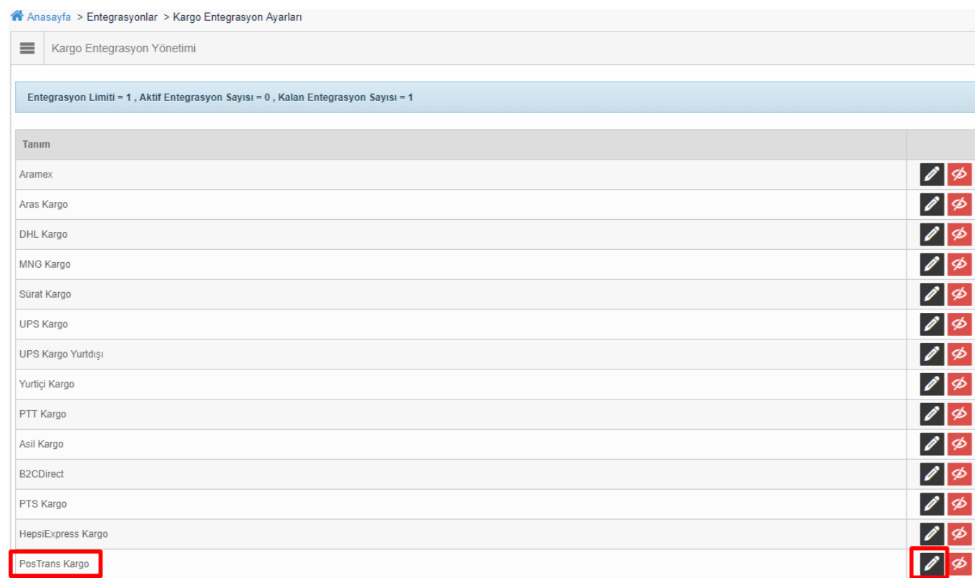Toggle B2CDirect visibility
Screen dimensions: 975x580
(x=959, y=474)
